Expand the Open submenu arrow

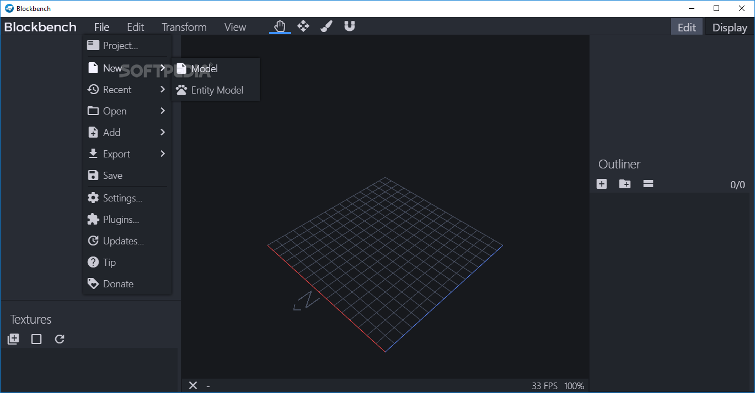[163, 111]
